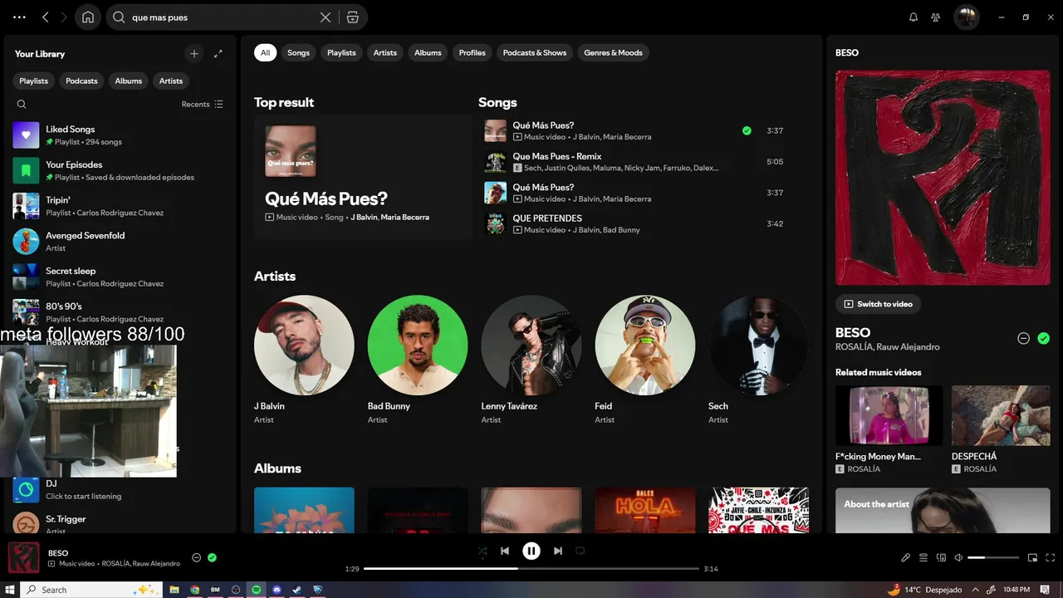Open Lenny Tavárez artist card
Screen dimensions: 1063x598
(531, 360)
